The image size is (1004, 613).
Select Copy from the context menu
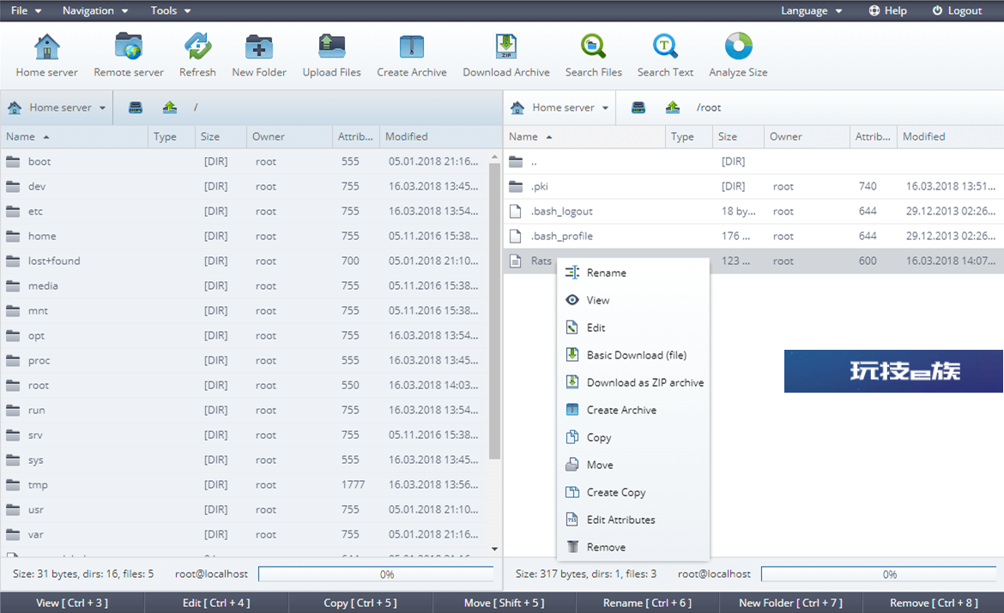pyautogui.click(x=633, y=438)
